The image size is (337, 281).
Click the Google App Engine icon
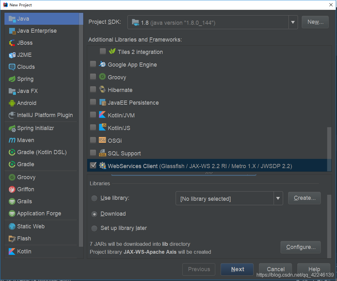coord(102,64)
